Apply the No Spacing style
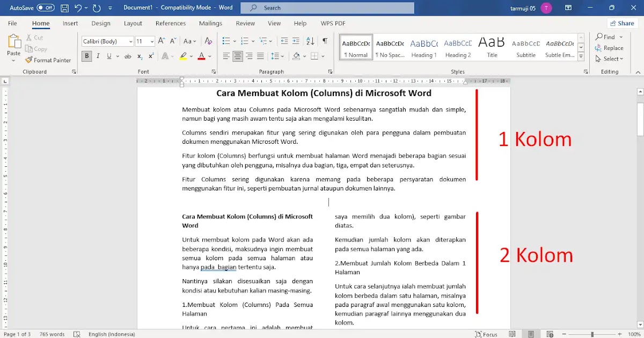The height and width of the screenshot is (338, 644). tap(390, 48)
